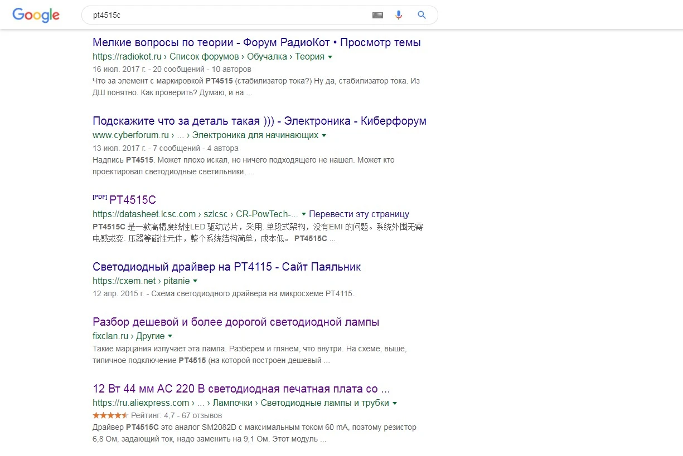Open 'Мелкие вопросы по теории' РадиоКот result
Screen dimensions: 683x456
pos(256,42)
